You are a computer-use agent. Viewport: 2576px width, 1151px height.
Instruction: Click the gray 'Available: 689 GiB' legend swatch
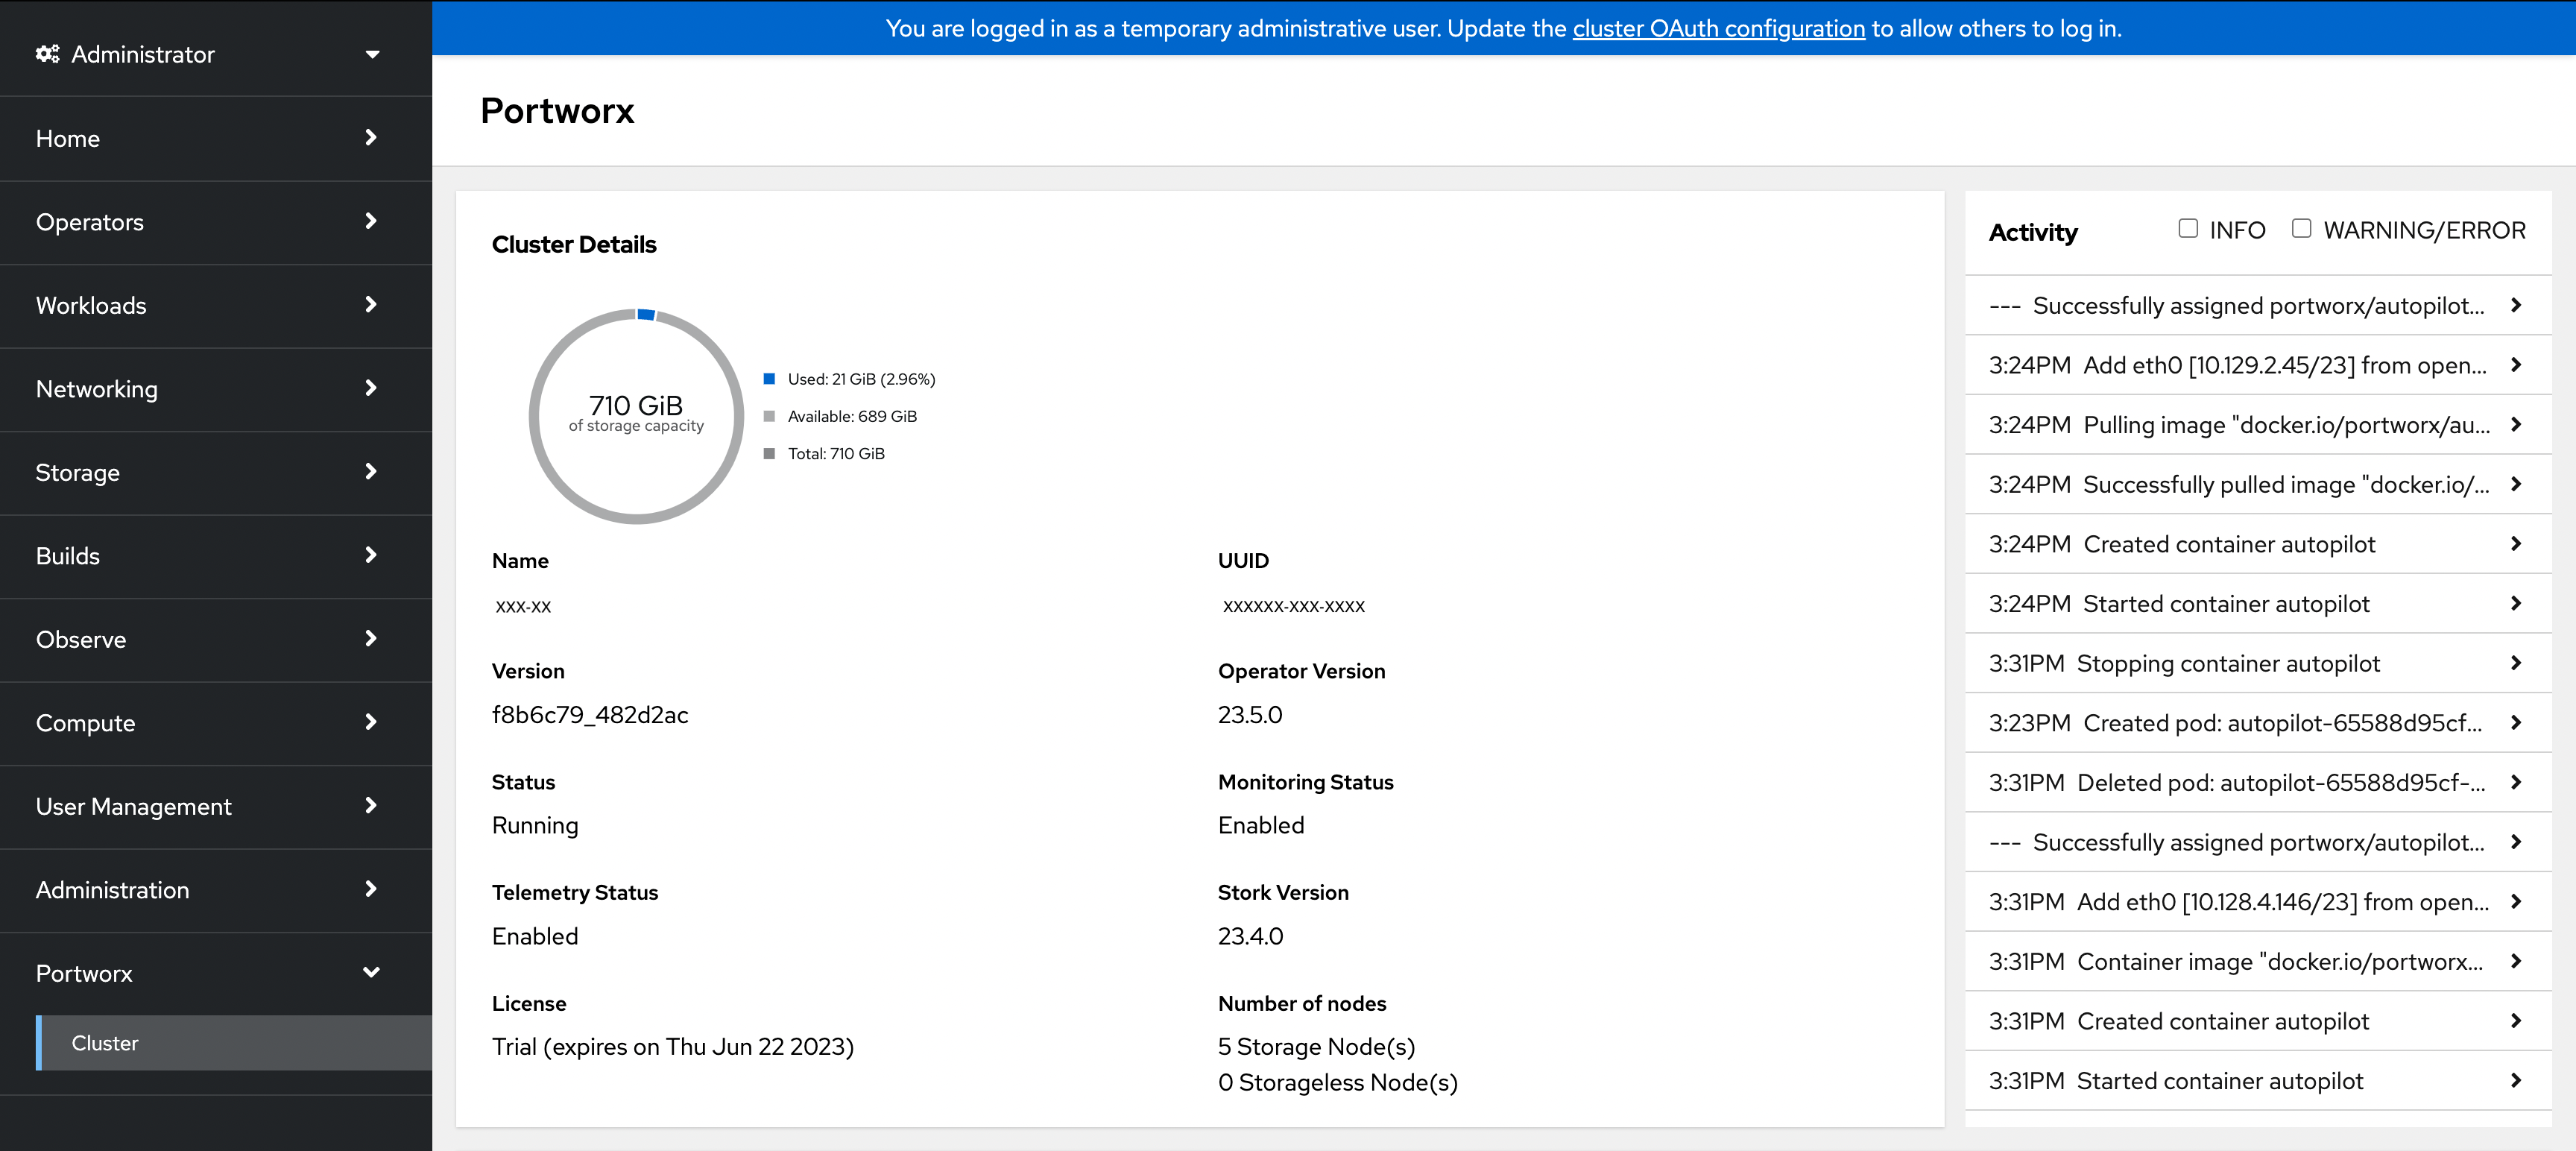[x=769, y=416]
